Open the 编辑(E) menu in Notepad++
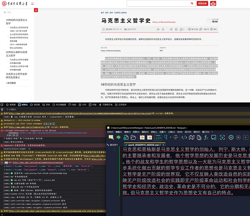The height and width of the screenshot is (216, 250). [118, 132]
